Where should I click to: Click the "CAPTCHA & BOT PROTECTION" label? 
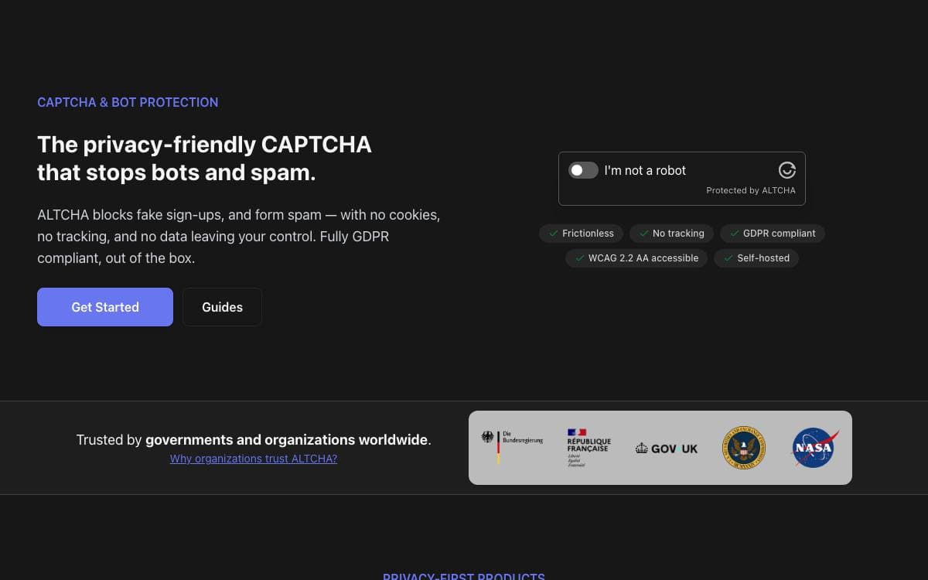pos(128,102)
